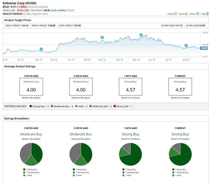The width and height of the screenshot is (212, 184).
Task: Click the Alerts bell icon
Action: point(186,14)
